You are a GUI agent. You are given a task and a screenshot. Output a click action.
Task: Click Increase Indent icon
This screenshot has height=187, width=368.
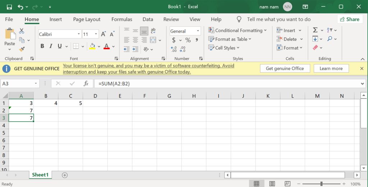135,49
